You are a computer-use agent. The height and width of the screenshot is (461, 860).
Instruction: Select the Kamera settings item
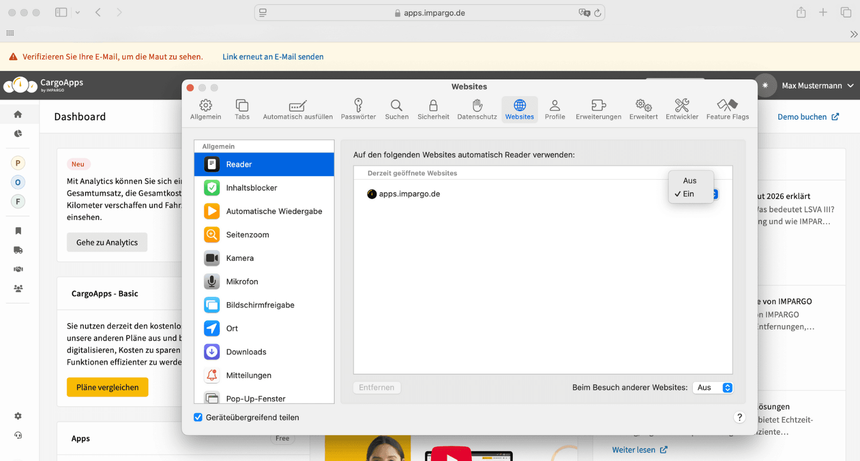click(264, 258)
